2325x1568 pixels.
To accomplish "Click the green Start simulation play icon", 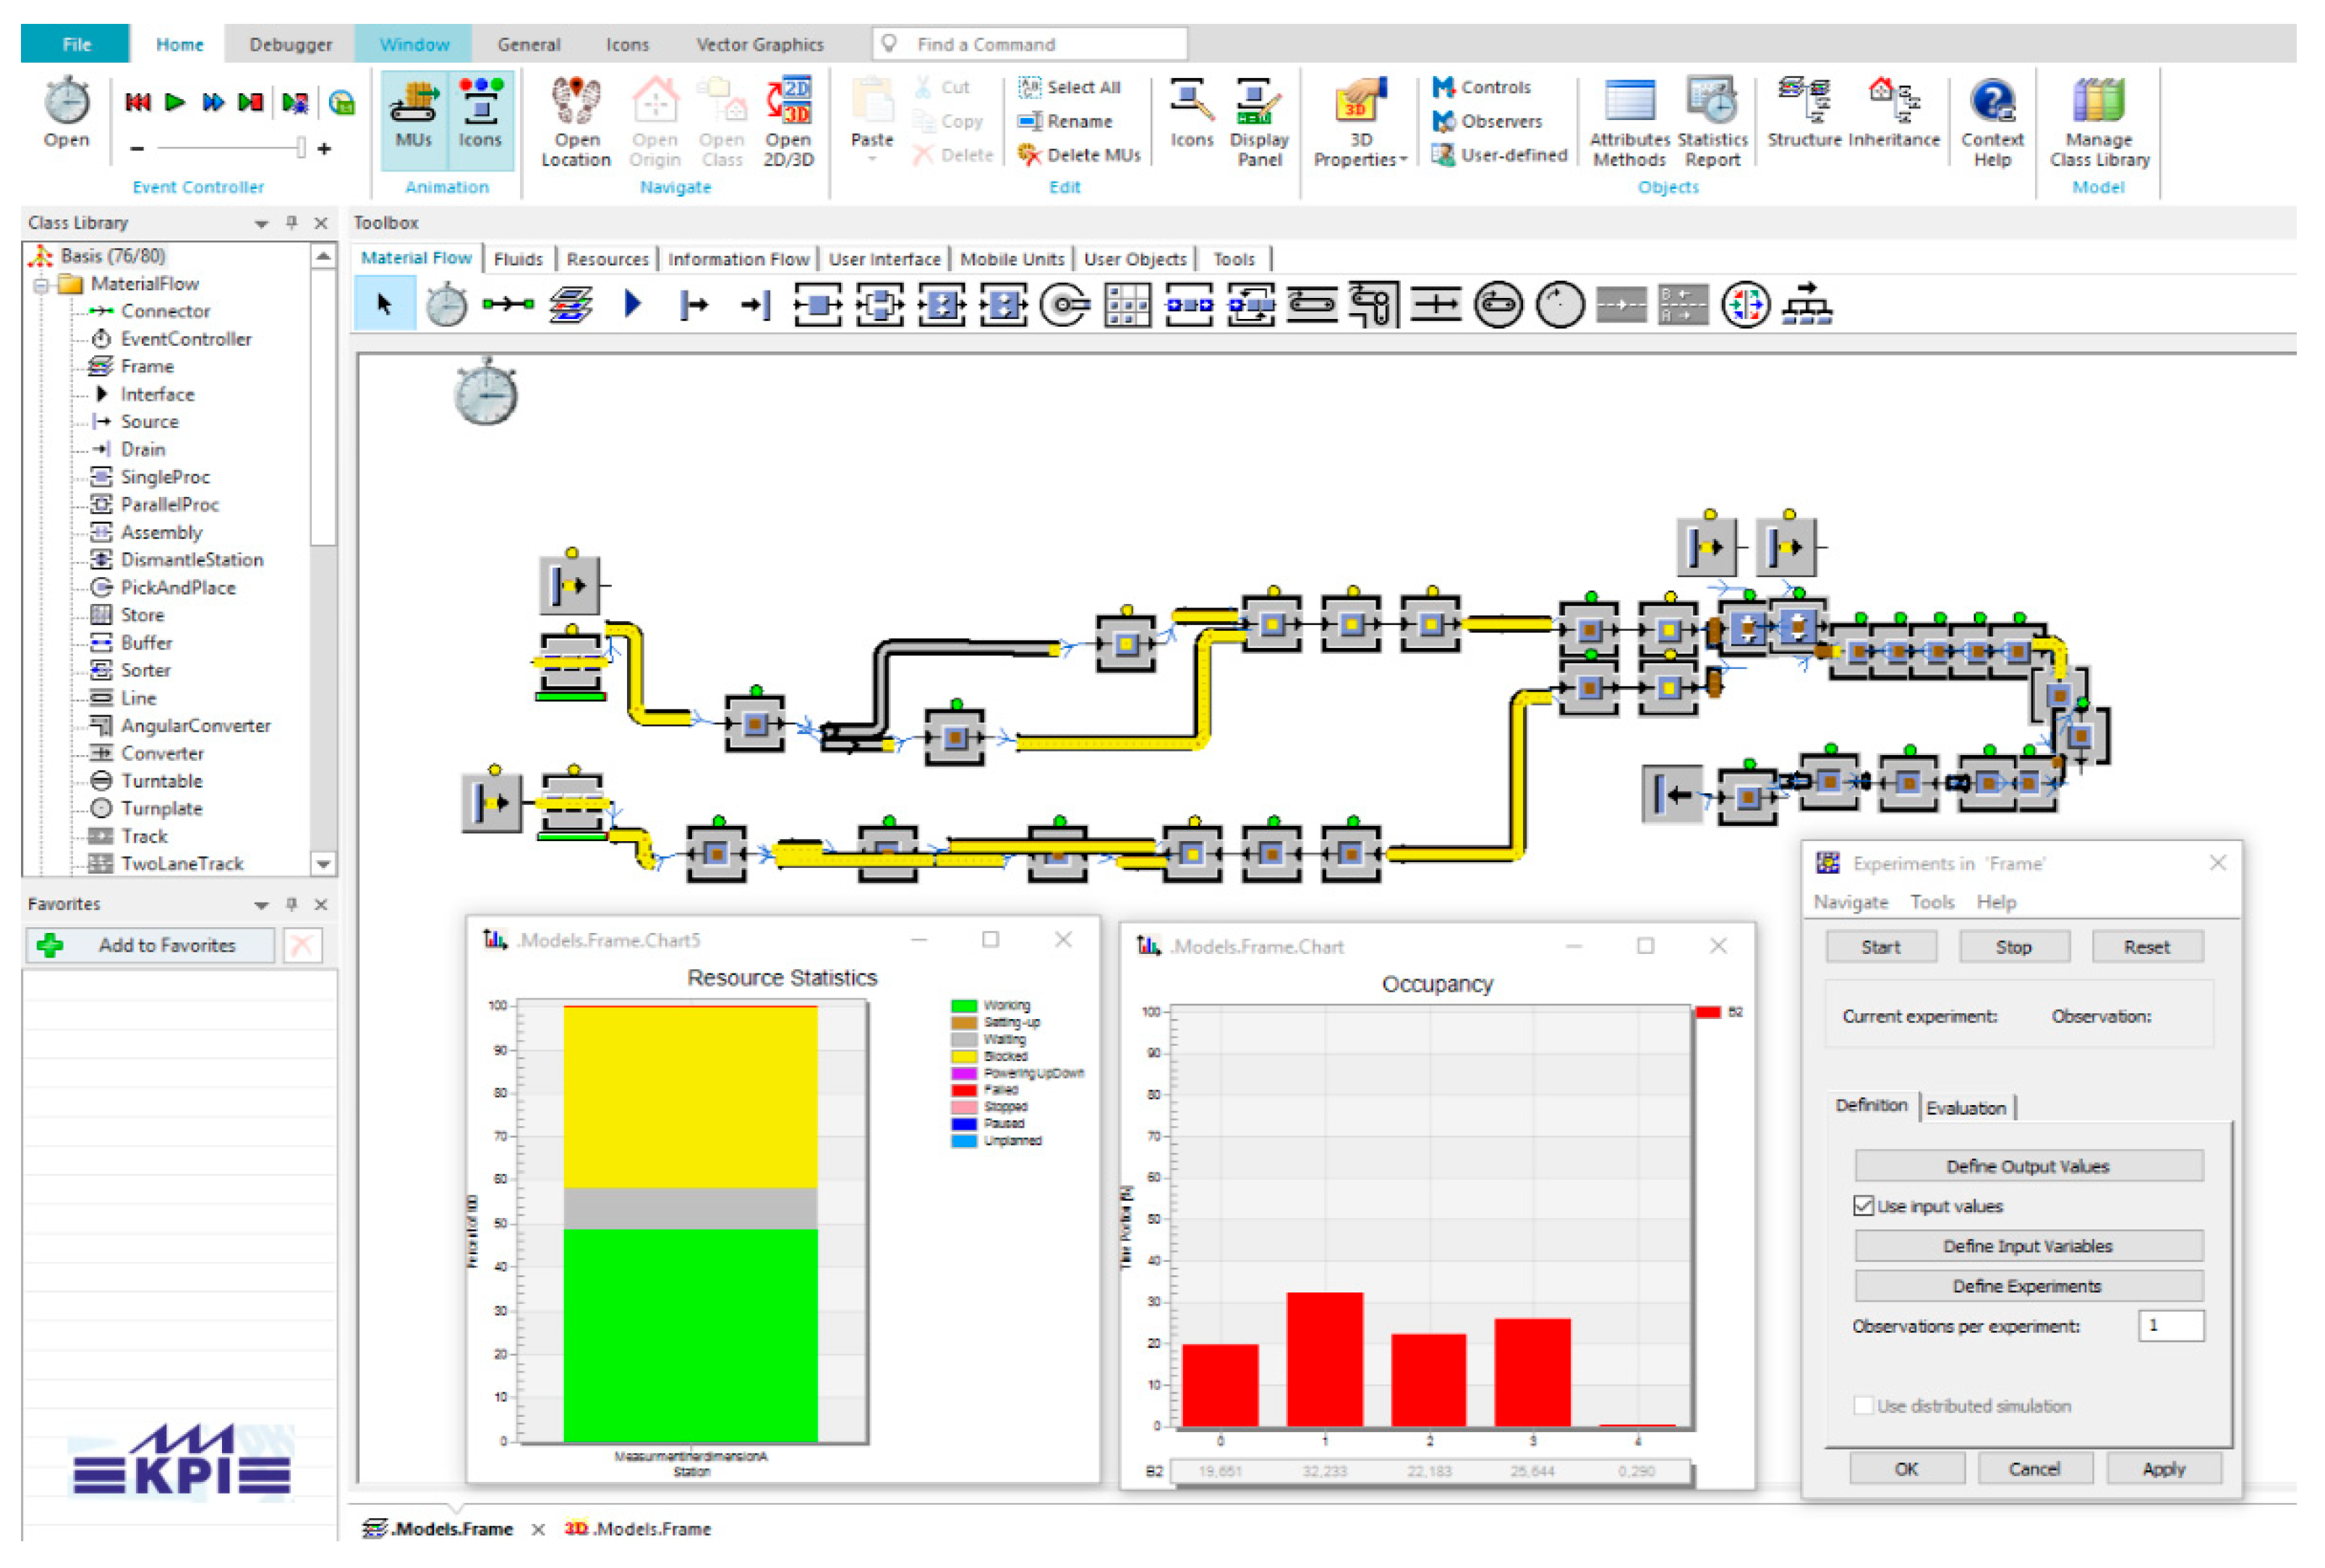I will point(175,102).
